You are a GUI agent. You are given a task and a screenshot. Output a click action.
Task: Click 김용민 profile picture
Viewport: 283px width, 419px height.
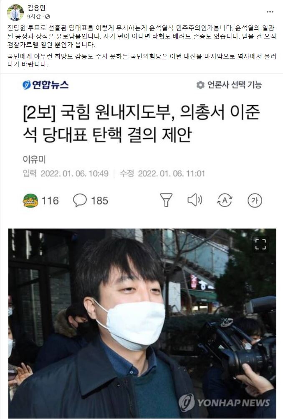pos(15,12)
